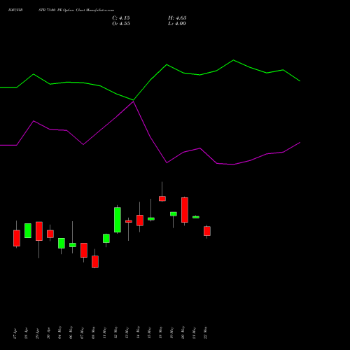This screenshot has height=350, width=350.
Task: Click the 06 May date axis label
Action: 71,332
